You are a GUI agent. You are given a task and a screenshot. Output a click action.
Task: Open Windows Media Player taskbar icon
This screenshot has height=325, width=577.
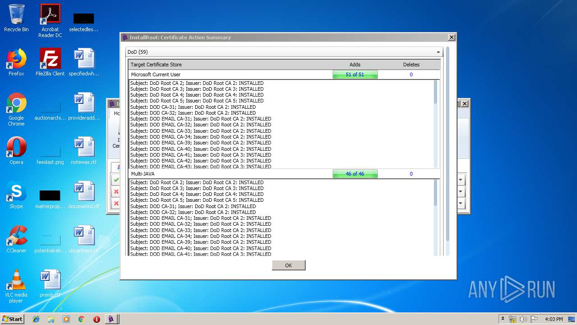coord(66,319)
